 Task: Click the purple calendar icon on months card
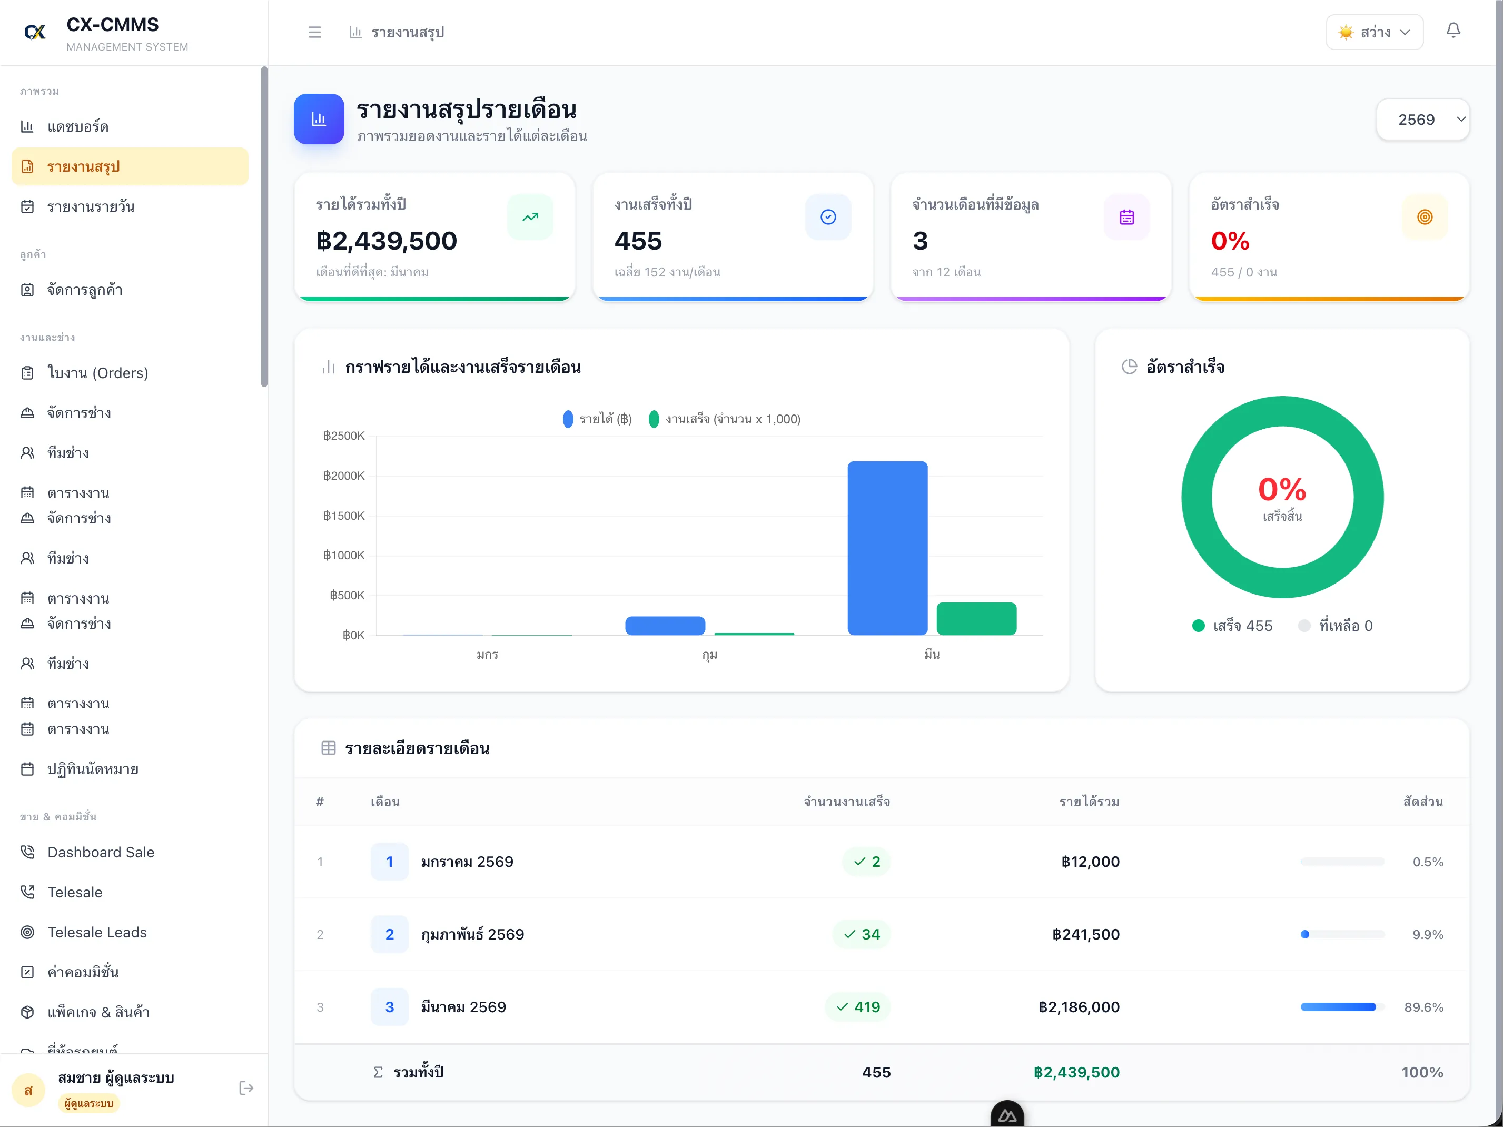1126,218
